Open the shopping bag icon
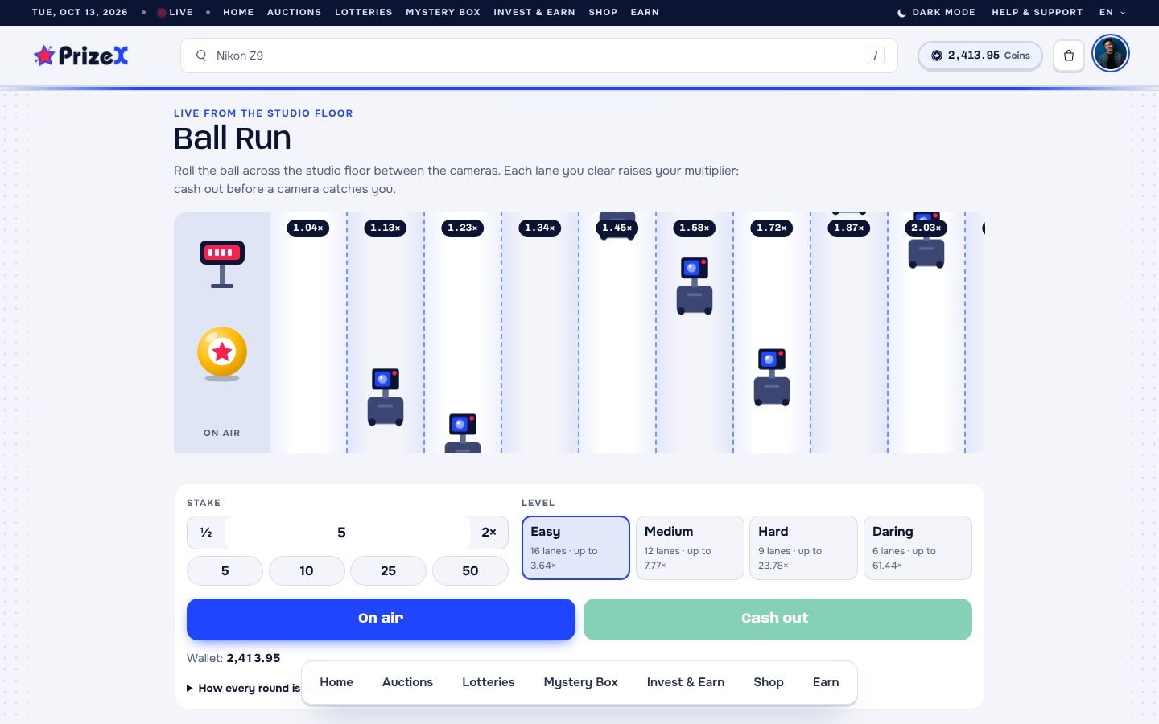 coord(1069,56)
